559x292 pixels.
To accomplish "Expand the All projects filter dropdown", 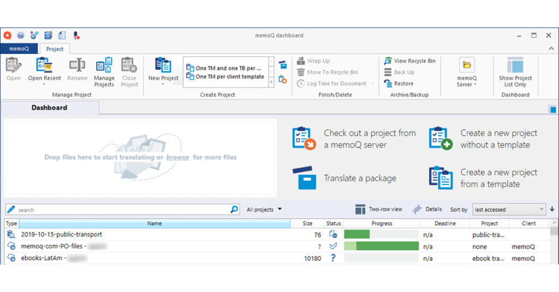I will pos(265,209).
